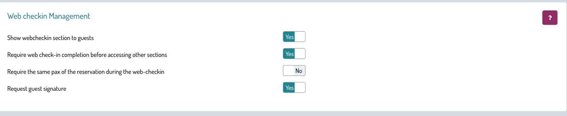Click 'Yes' on the show webcheckin section switch
567x116 pixels.
[x=289, y=37]
